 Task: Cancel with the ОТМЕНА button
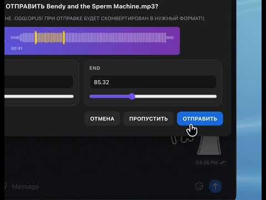click(x=102, y=118)
